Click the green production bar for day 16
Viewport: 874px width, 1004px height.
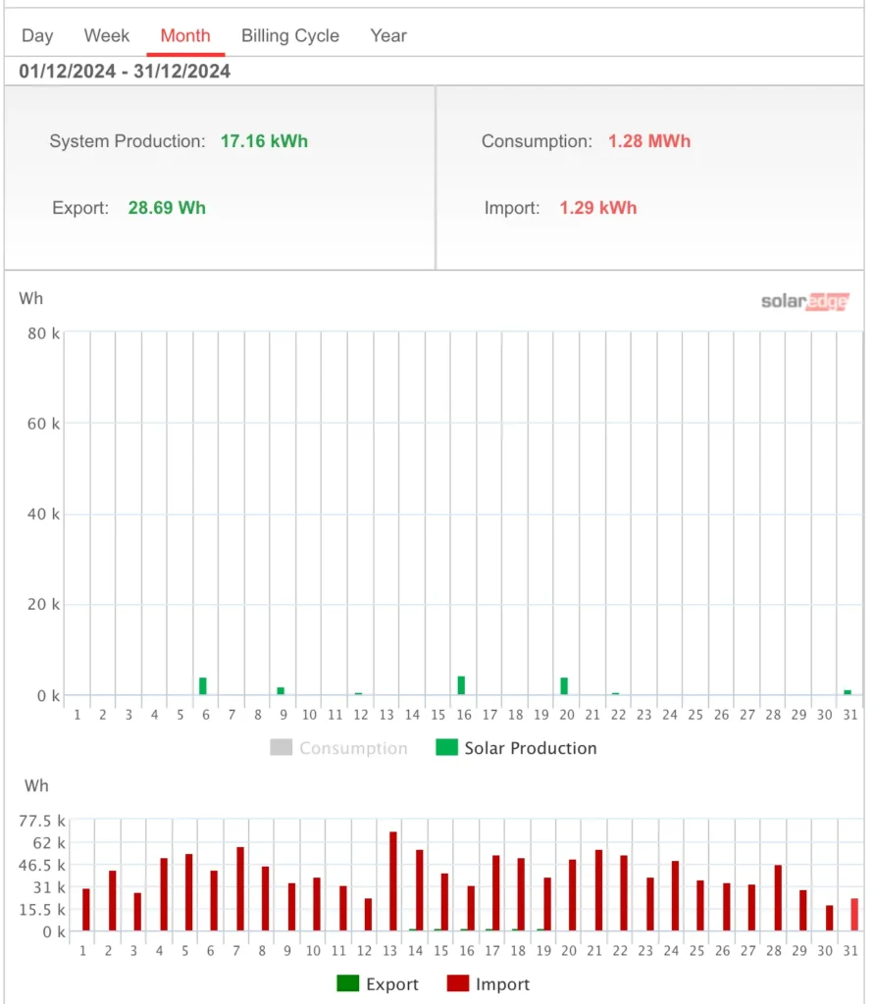[461, 685]
